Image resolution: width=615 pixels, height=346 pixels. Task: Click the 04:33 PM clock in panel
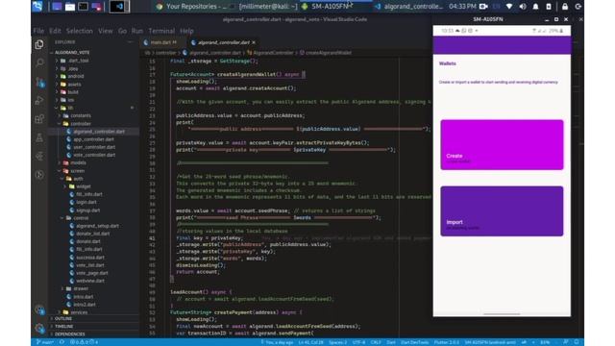tap(462, 7)
